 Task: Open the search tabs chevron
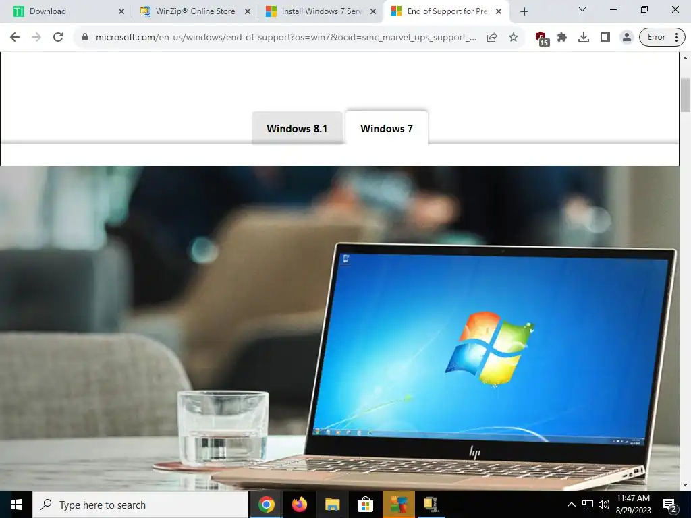(x=582, y=9)
